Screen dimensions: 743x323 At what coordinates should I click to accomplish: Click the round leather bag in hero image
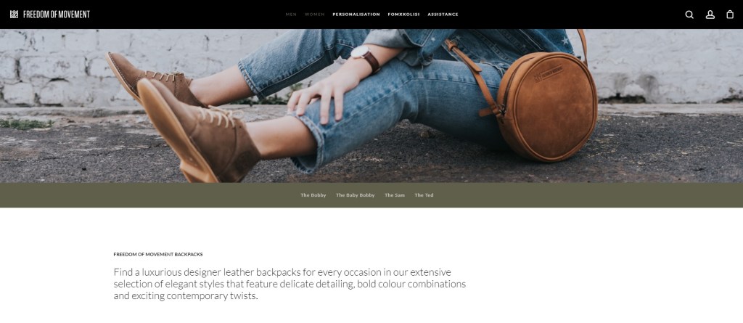tap(546, 107)
